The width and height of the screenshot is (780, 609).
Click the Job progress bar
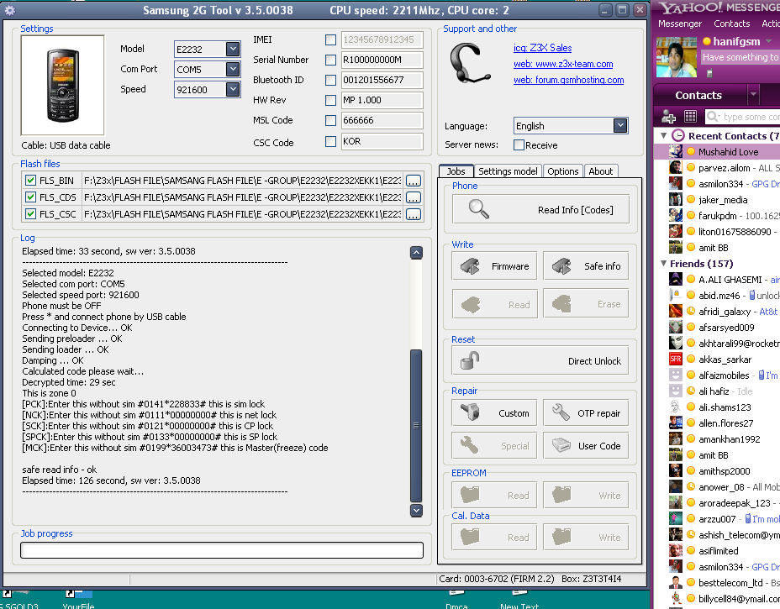click(x=222, y=550)
